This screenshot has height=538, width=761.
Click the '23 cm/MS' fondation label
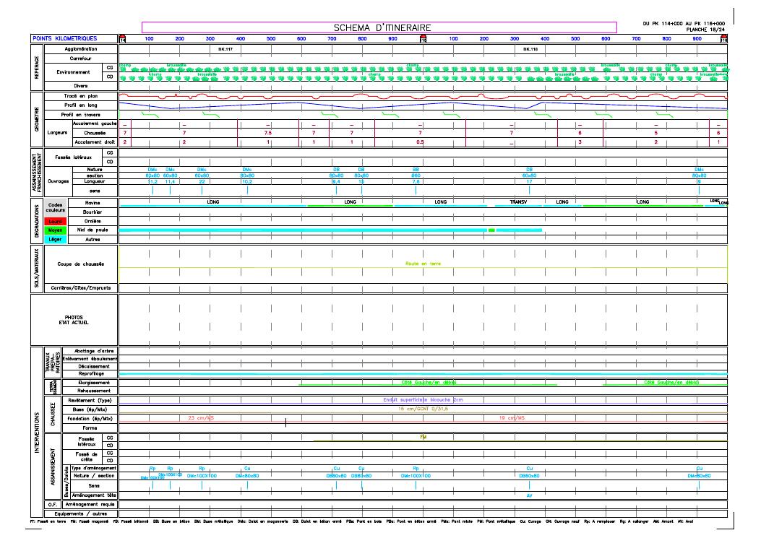coord(201,418)
